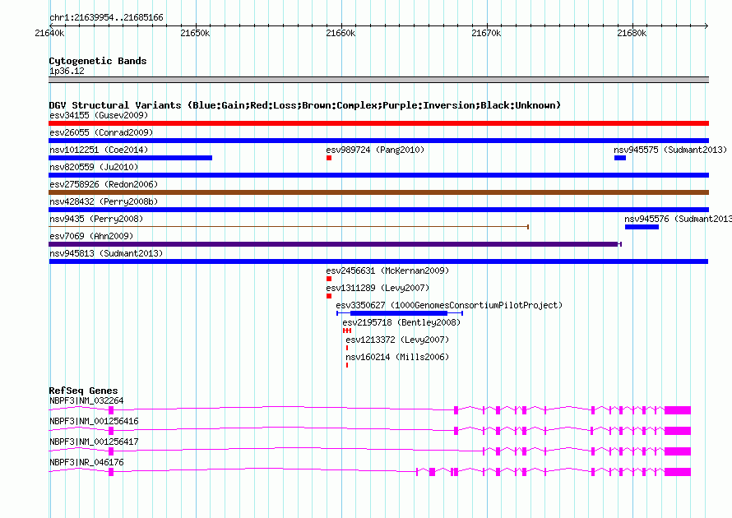Image resolution: width=732 pixels, height=518 pixels.
Task: Click the esv34155 (Gusev2009) label
Action: click(99, 115)
